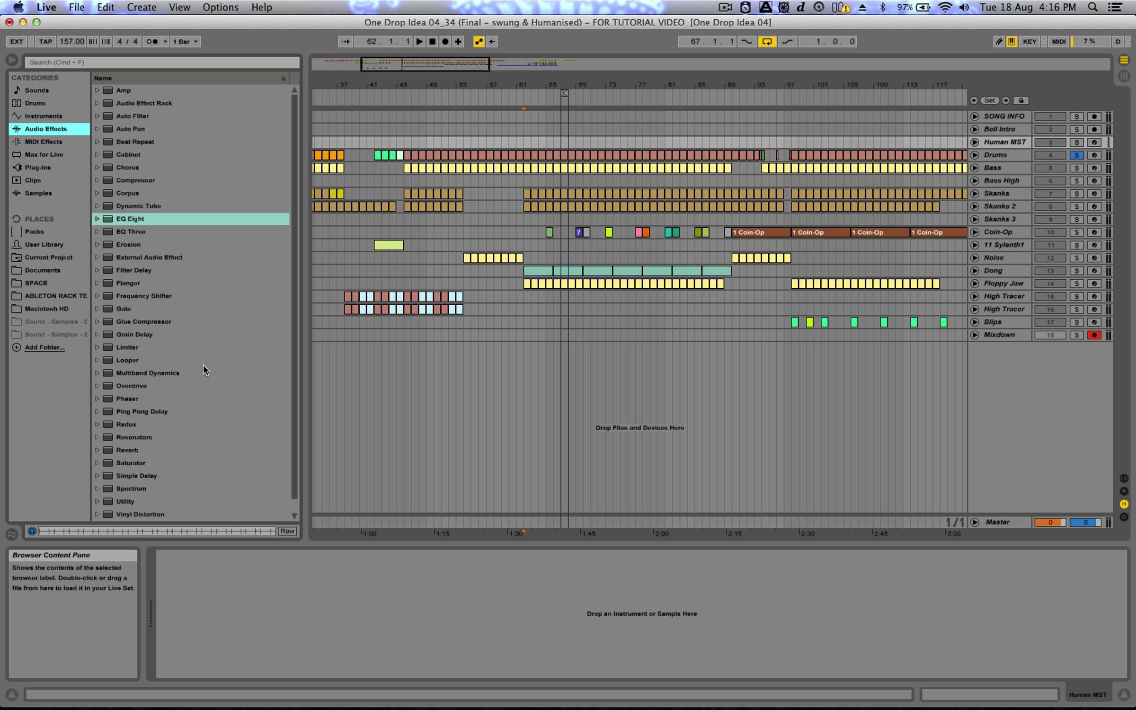Expand the Reverb device folder
This screenshot has width=1136, height=710.
97,450
